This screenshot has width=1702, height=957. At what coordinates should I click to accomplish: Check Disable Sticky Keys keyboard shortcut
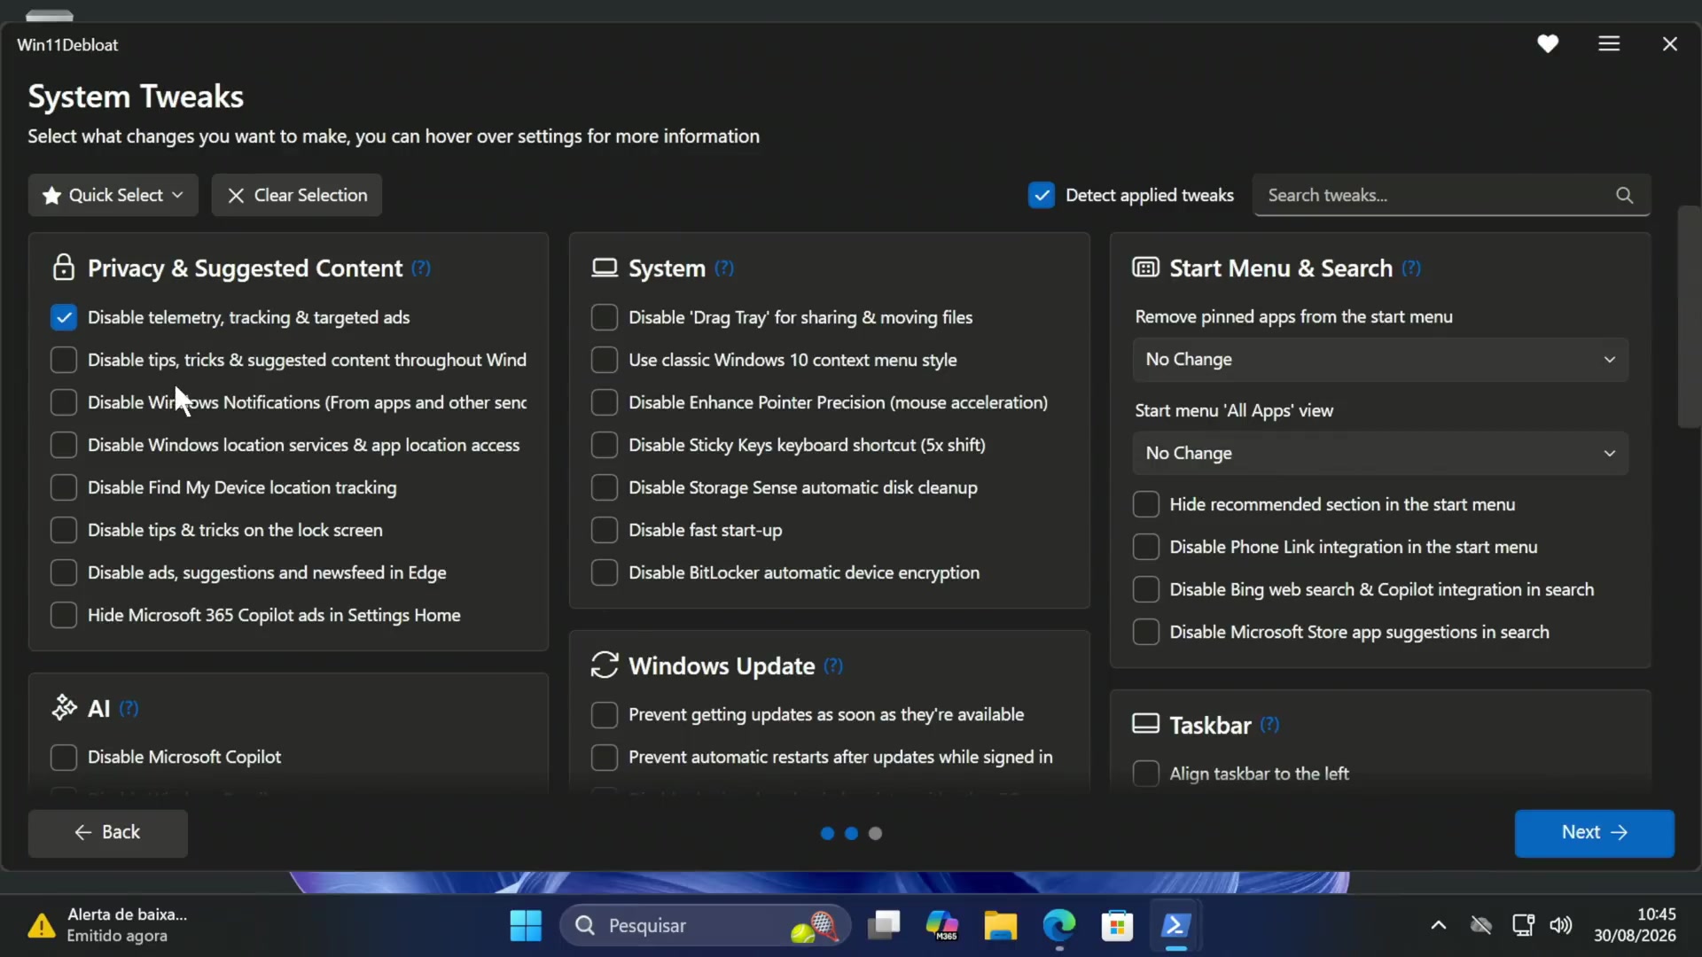click(x=605, y=445)
